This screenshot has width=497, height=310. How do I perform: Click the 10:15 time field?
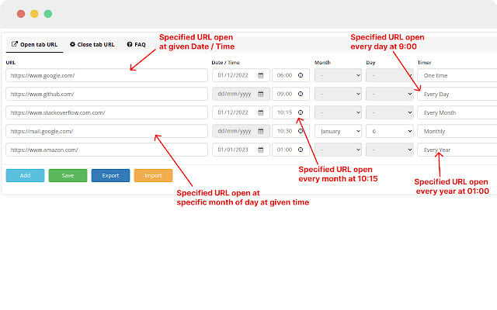[x=290, y=112]
